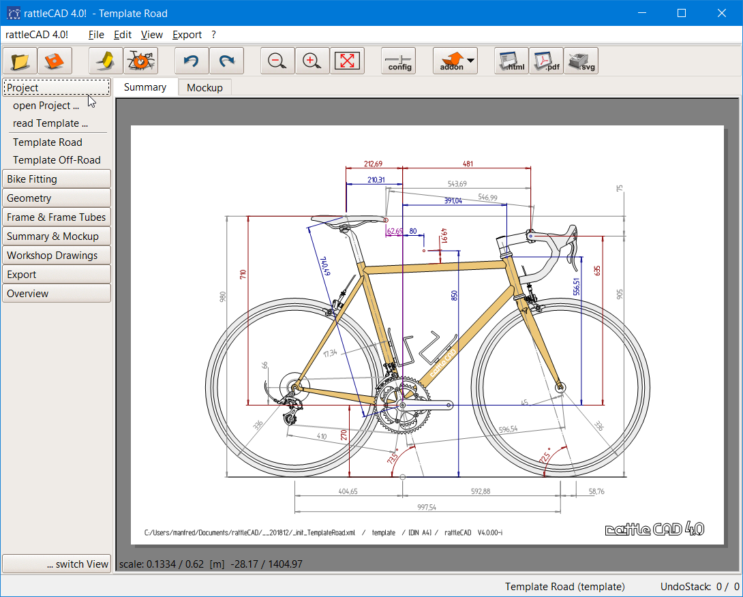Open project folder icon in toolbar

(x=20, y=61)
